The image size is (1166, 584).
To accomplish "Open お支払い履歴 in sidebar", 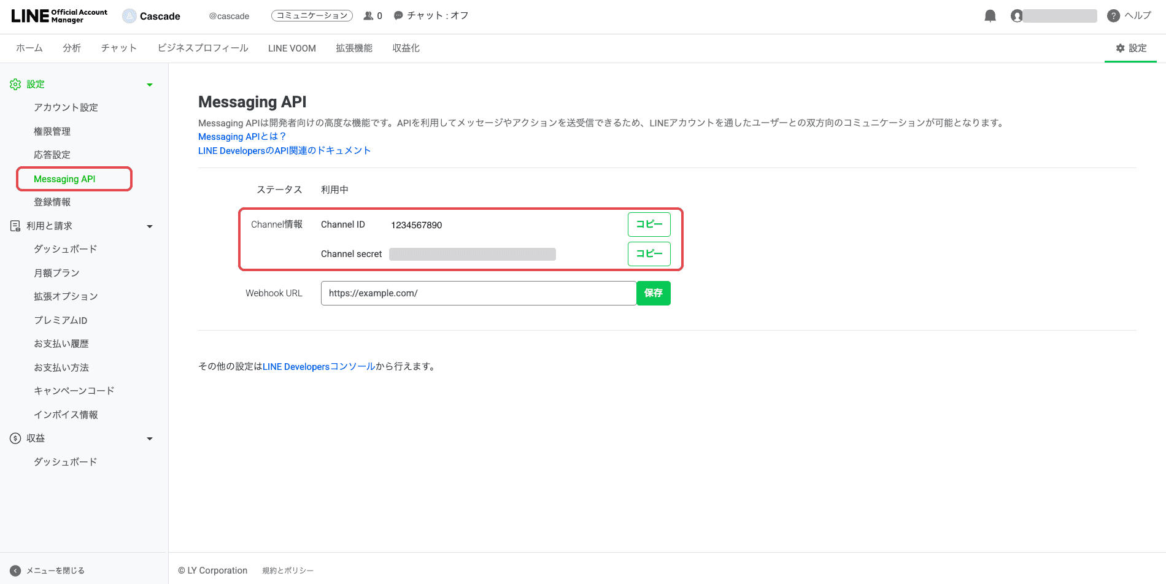I will tap(61, 344).
